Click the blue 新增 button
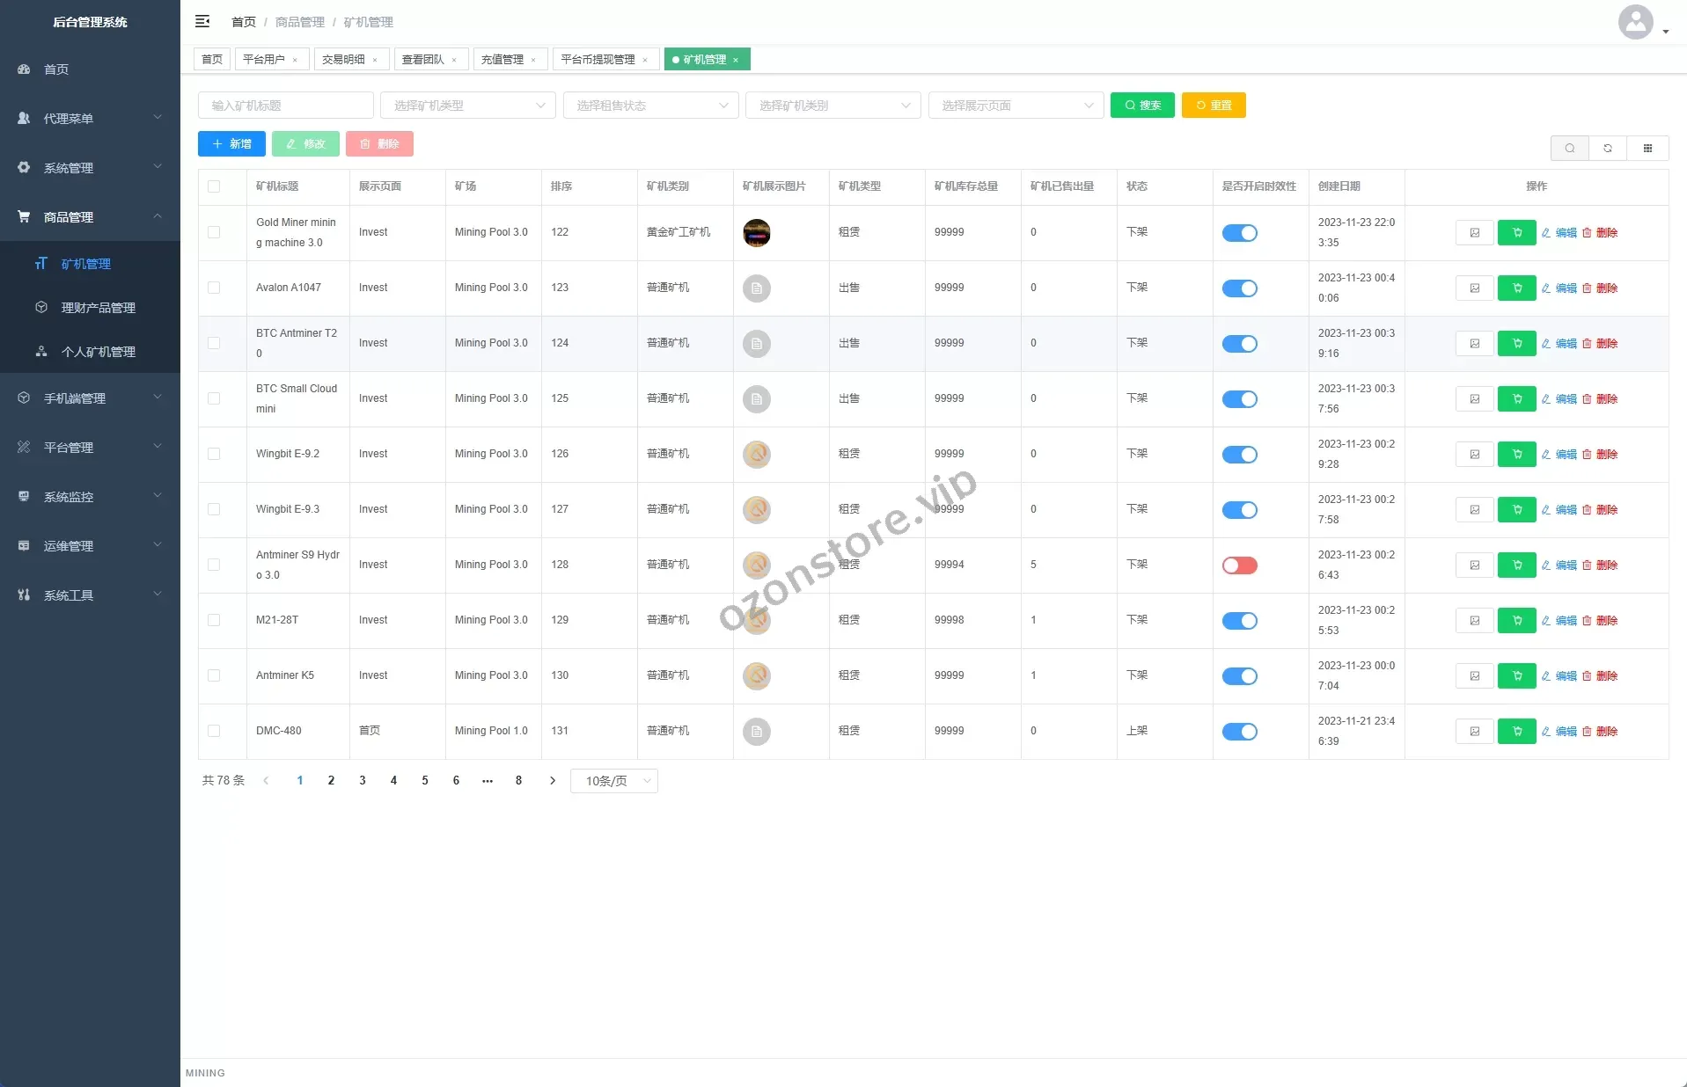This screenshot has width=1687, height=1087. coord(231,144)
